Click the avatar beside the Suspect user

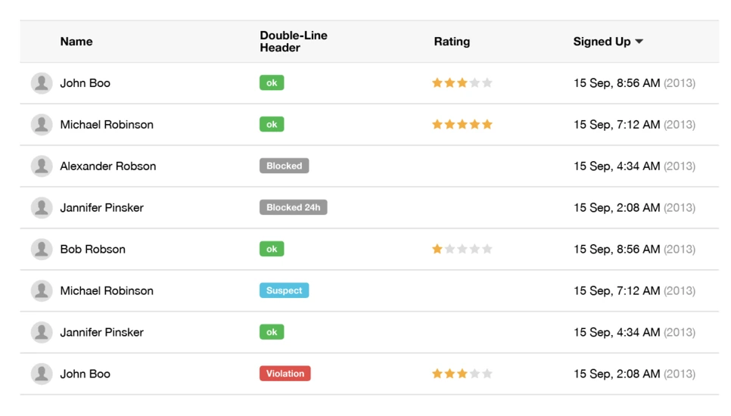coord(42,290)
